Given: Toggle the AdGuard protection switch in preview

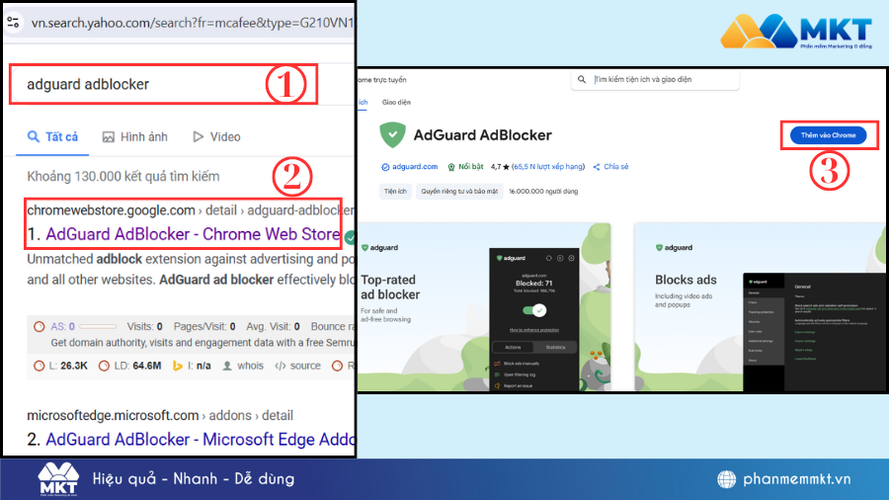Looking at the screenshot, I should tap(534, 310).
